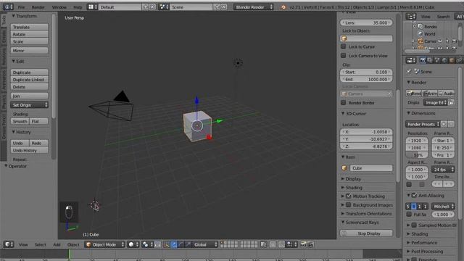The width and height of the screenshot is (464, 261).
Task: Set shading to Smooth
Action: coord(20,121)
